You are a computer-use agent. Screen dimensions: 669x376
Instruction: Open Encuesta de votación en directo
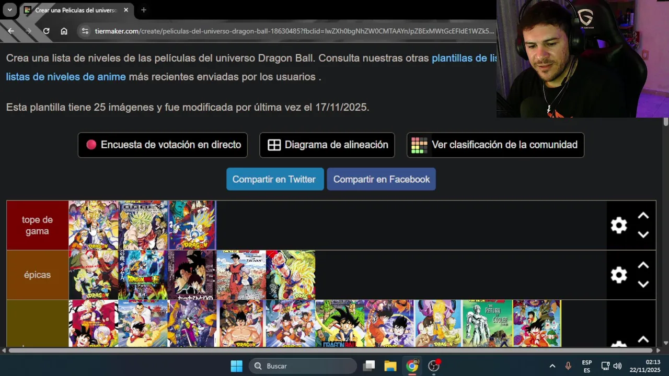(163, 145)
